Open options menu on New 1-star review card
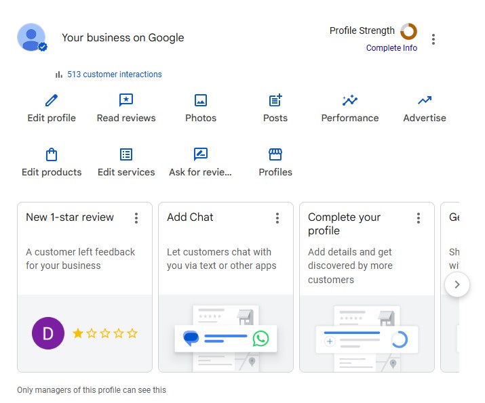485x403 pixels. (136, 218)
